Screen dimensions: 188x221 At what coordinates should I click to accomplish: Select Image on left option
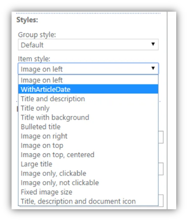[x=88, y=80]
